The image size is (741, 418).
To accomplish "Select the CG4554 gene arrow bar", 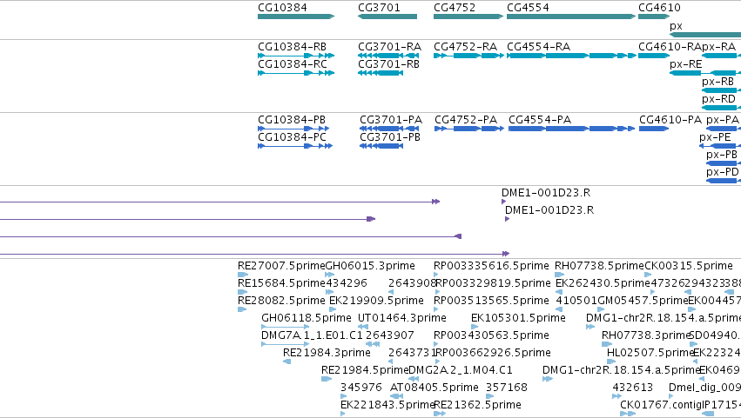I will tap(571, 17).
